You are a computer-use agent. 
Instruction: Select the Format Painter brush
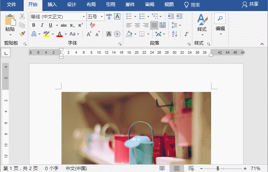tap(22, 34)
